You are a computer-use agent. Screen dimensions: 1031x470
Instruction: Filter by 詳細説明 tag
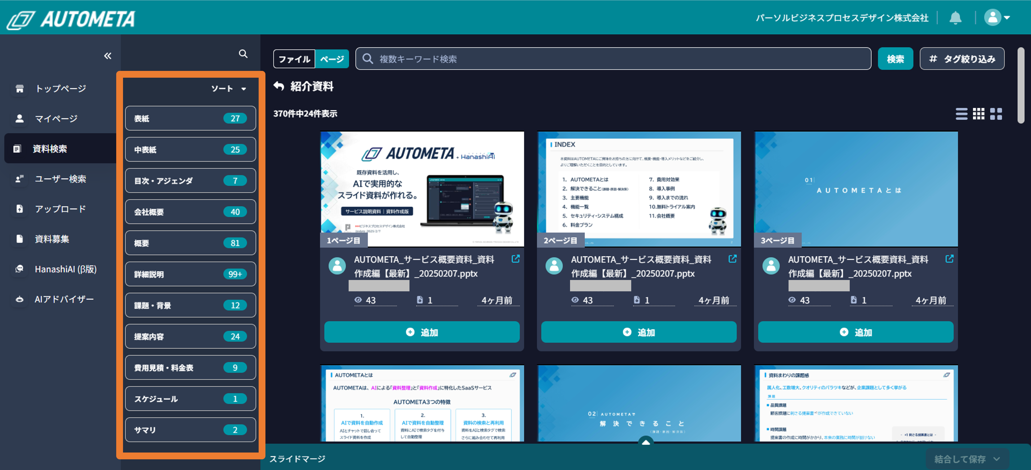click(x=191, y=274)
